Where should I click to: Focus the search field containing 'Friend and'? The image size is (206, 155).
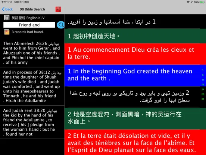pos(29,25)
